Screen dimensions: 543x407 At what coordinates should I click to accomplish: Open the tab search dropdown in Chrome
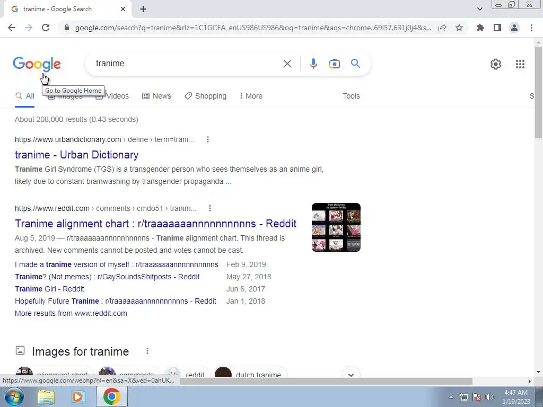click(479, 9)
